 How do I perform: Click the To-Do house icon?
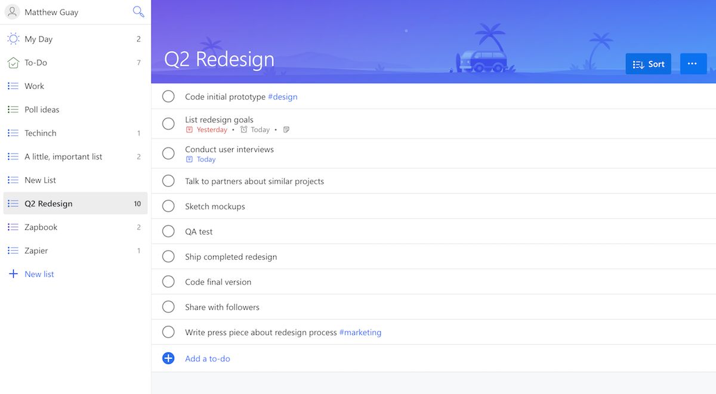13,63
